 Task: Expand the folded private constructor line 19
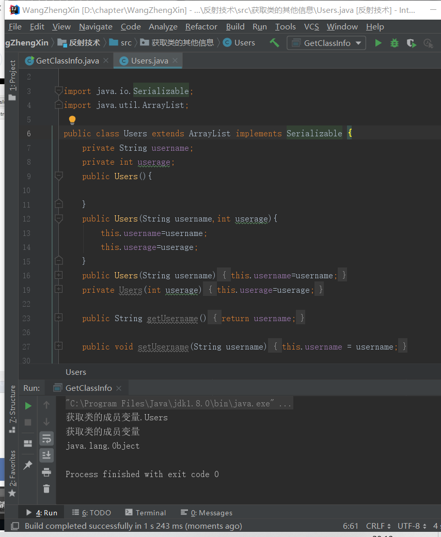click(59, 289)
